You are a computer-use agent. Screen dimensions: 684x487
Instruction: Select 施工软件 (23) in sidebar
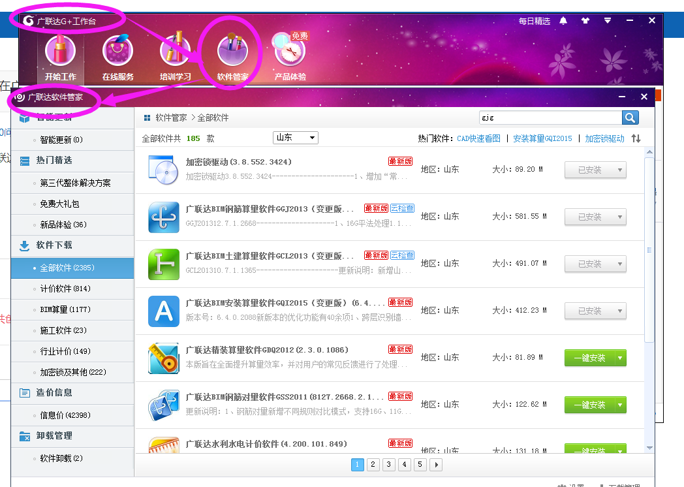72,330
